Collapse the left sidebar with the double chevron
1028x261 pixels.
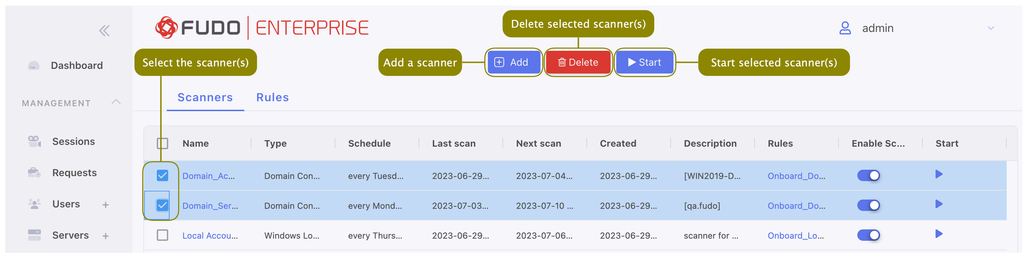[105, 30]
